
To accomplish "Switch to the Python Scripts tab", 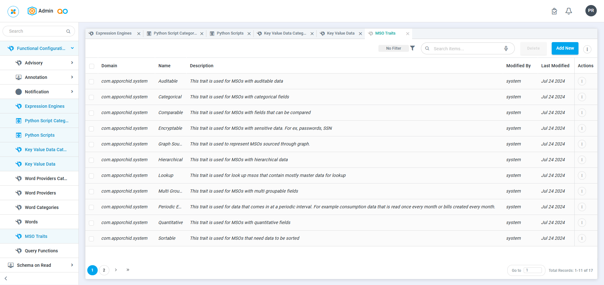I will tap(230, 33).
